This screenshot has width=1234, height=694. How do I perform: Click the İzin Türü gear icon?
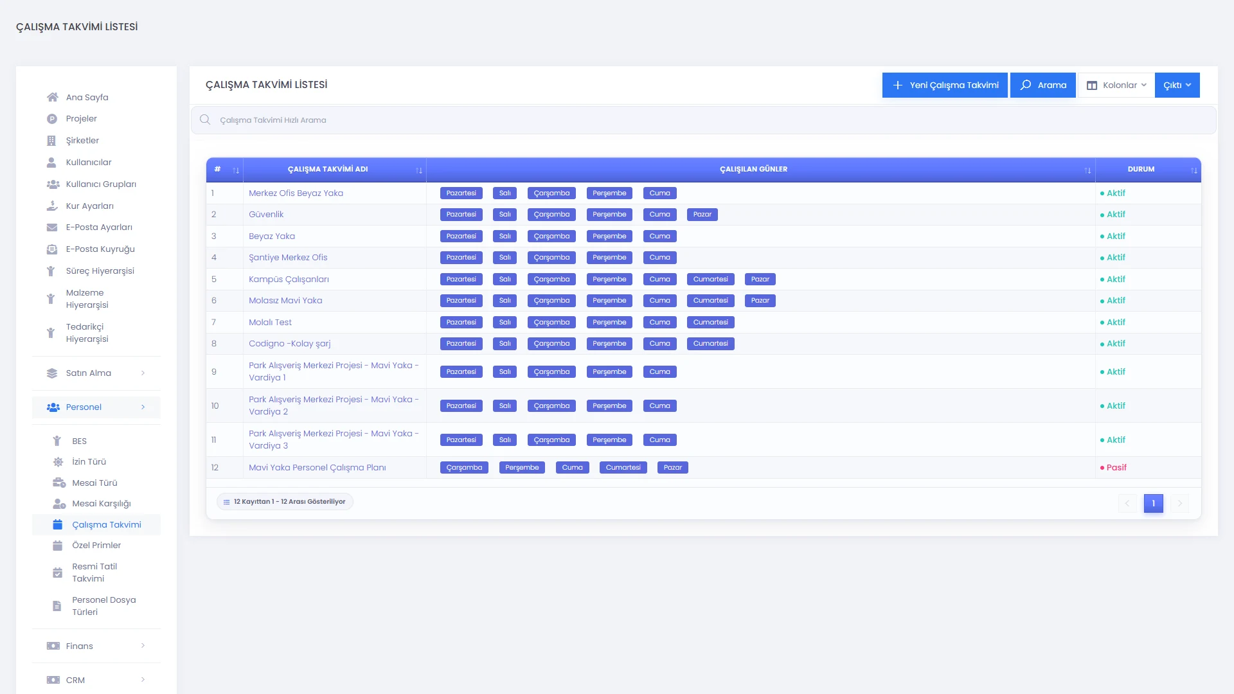58,462
